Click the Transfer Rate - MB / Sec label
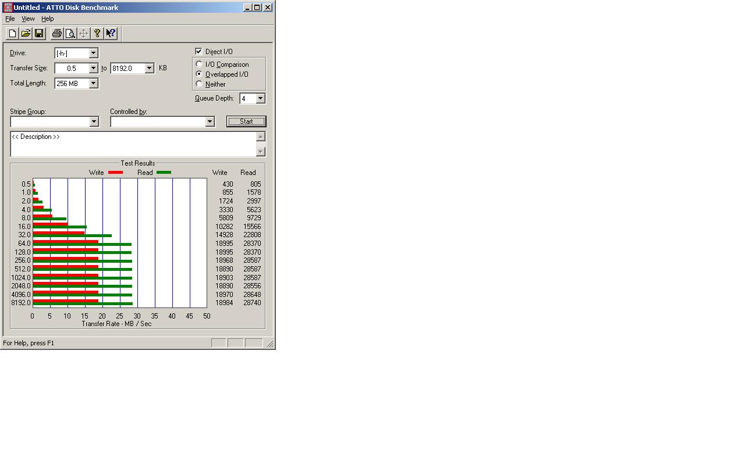 (x=116, y=324)
